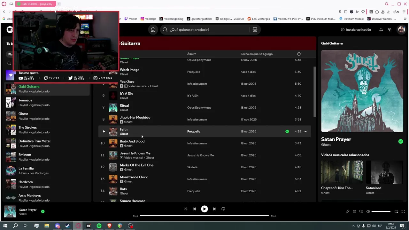Open Prequelle album link on Faith row
The height and width of the screenshot is (230, 409).
pyautogui.click(x=194, y=131)
